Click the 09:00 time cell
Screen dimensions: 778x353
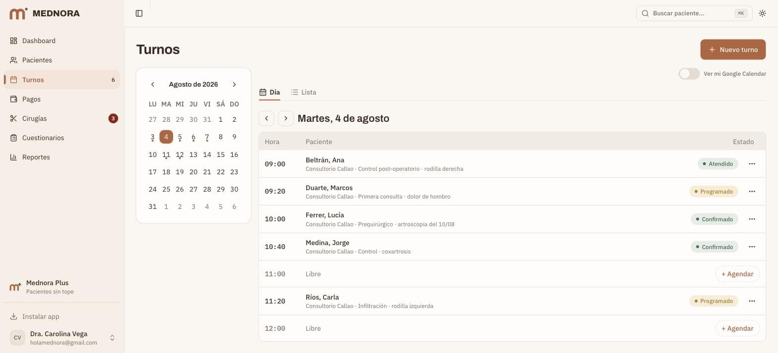(x=275, y=164)
